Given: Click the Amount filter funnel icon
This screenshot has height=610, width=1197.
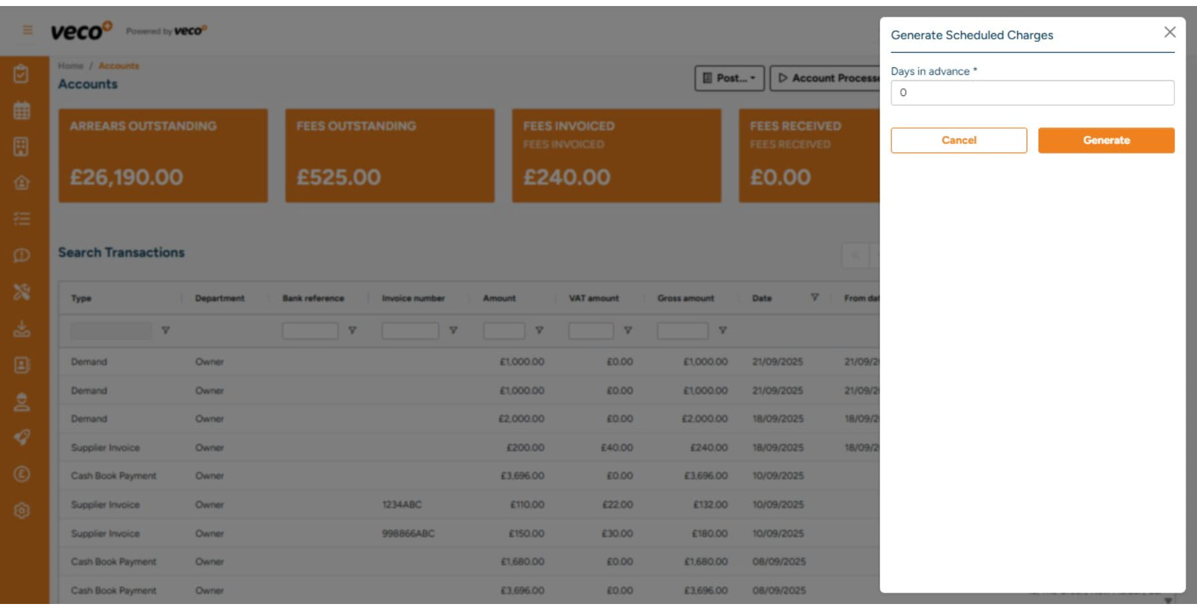Looking at the screenshot, I should coord(539,330).
